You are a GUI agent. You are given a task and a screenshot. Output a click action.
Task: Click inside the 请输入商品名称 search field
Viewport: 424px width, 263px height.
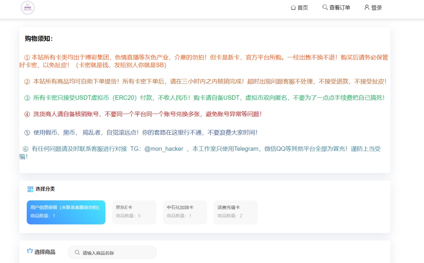click(x=113, y=252)
